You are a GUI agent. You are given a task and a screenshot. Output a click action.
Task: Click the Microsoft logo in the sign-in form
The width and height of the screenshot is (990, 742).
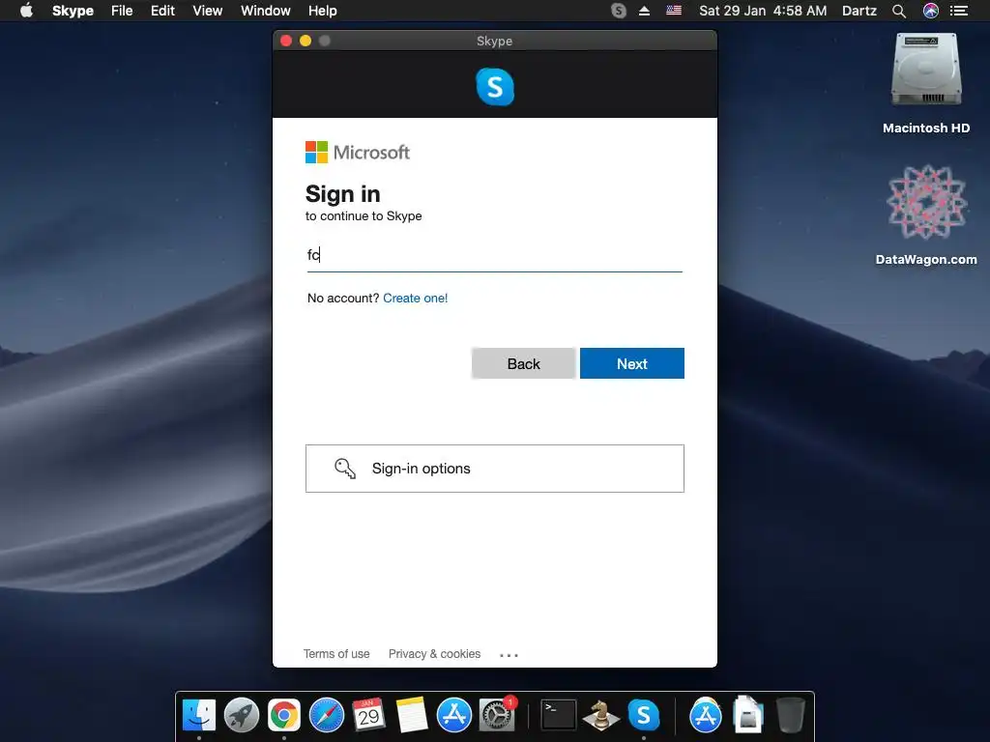[358, 152]
